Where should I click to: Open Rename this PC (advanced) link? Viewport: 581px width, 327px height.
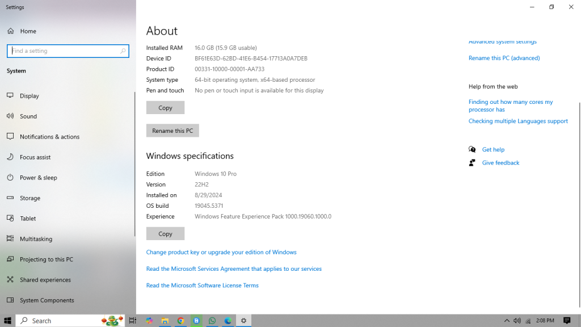[504, 58]
